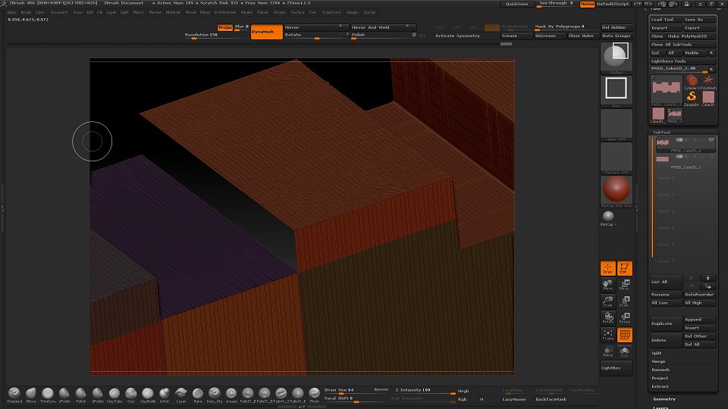This screenshot has height=409, width=728.
Task: Open the Zplugin menu
Action: click(x=353, y=12)
